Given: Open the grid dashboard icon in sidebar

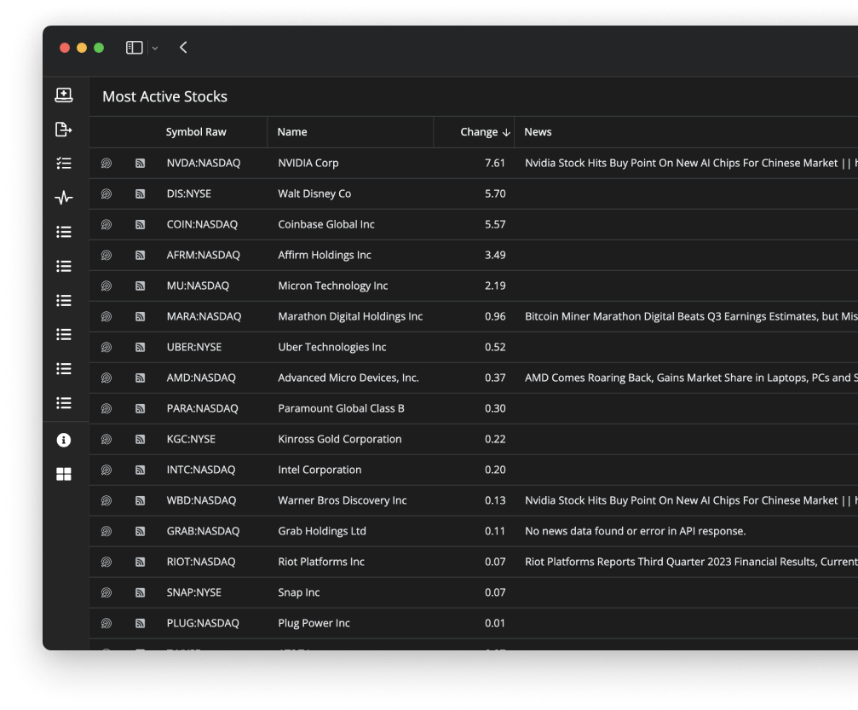Looking at the screenshot, I should coord(63,474).
